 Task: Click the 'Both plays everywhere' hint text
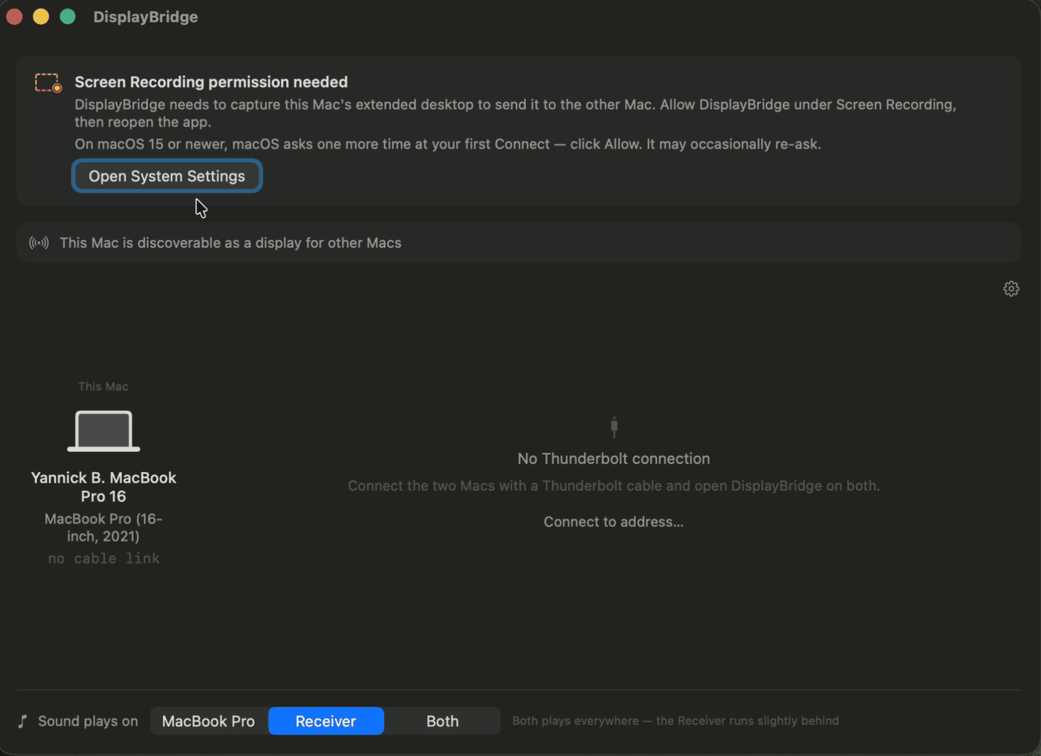pyautogui.click(x=675, y=721)
